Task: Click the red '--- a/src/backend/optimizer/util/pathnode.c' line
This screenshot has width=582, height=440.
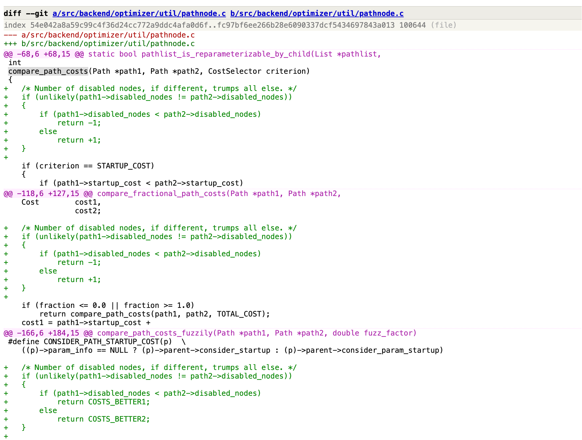Action: 99,35
